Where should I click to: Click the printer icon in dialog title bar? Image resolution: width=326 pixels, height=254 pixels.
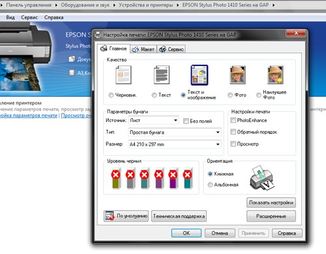click(x=98, y=35)
